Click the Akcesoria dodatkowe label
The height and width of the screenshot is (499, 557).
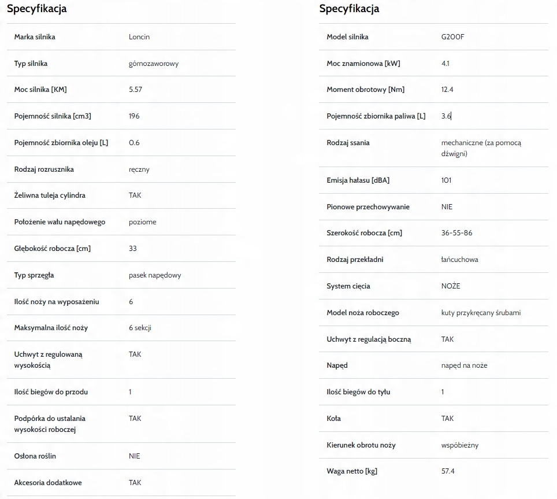pos(48,483)
